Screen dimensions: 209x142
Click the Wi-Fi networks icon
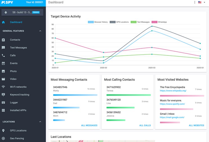pyautogui.click(x=3, y=87)
